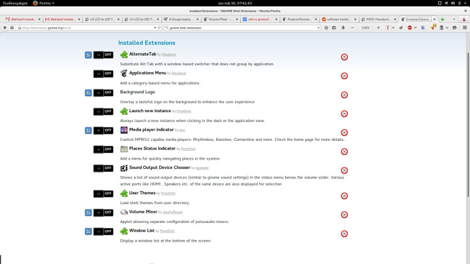
Task: Remove the Background Logo extension
Action: pos(344,95)
